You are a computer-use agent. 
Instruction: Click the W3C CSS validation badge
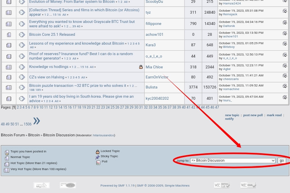coord(248,185)
